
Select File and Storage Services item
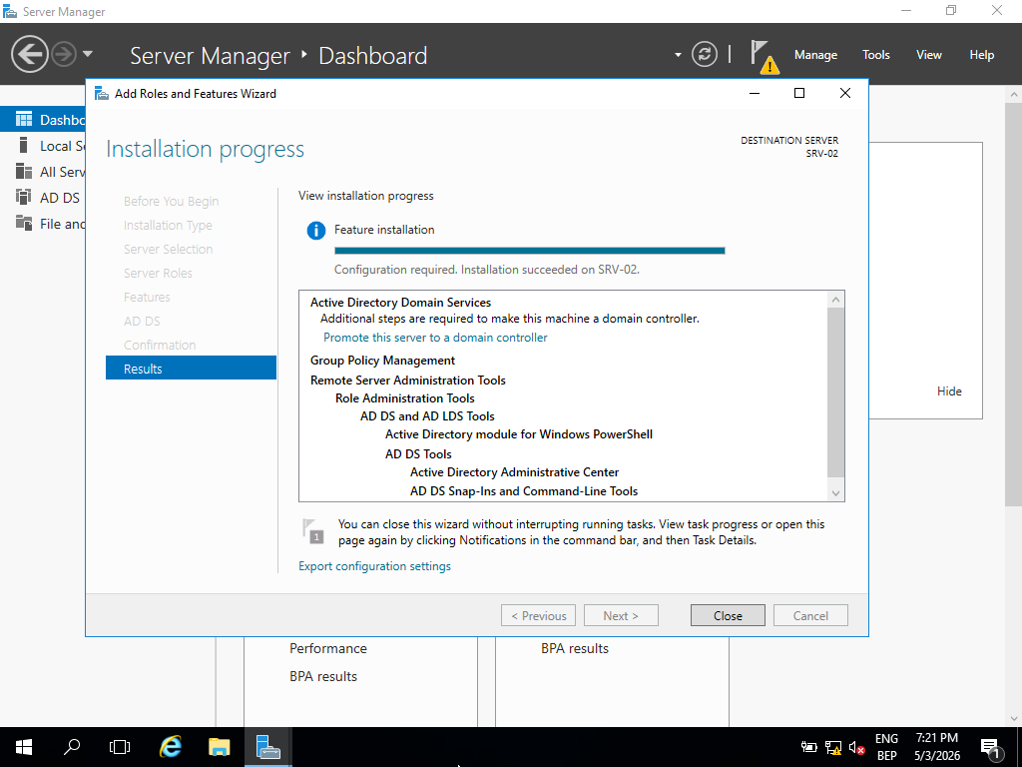click(42, 224)
